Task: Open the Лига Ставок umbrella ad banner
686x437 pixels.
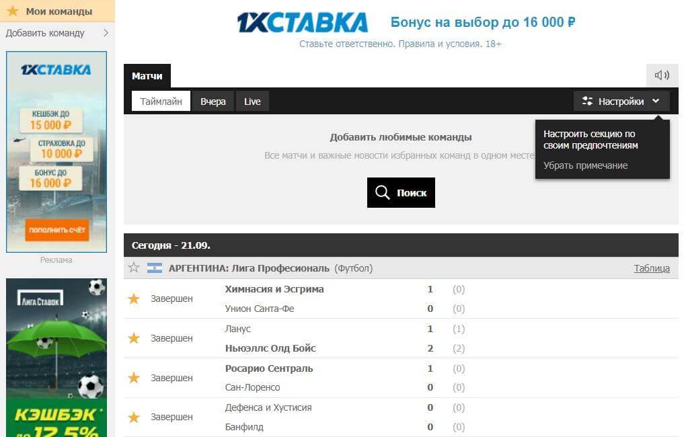Action: point(56,358)
